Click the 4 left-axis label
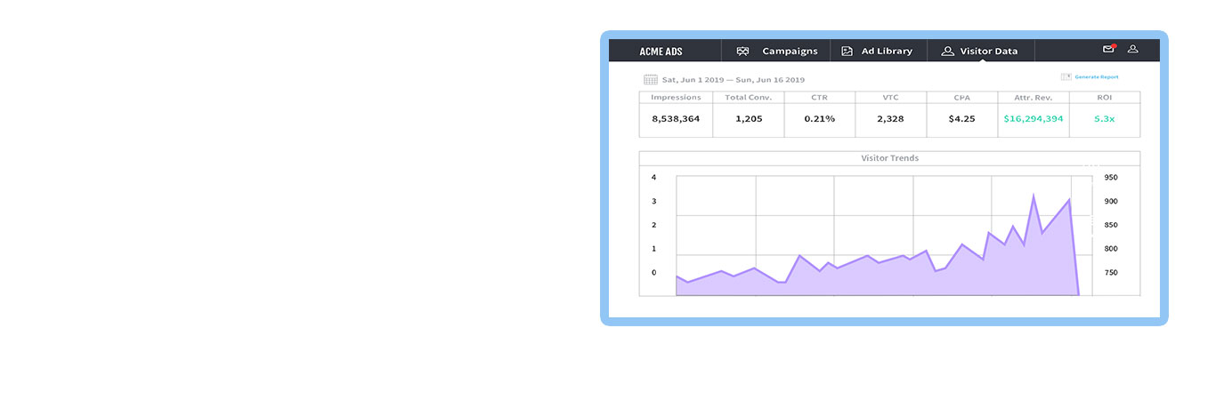The width and height of the screenshot is (1216, 416). (653, 178)
